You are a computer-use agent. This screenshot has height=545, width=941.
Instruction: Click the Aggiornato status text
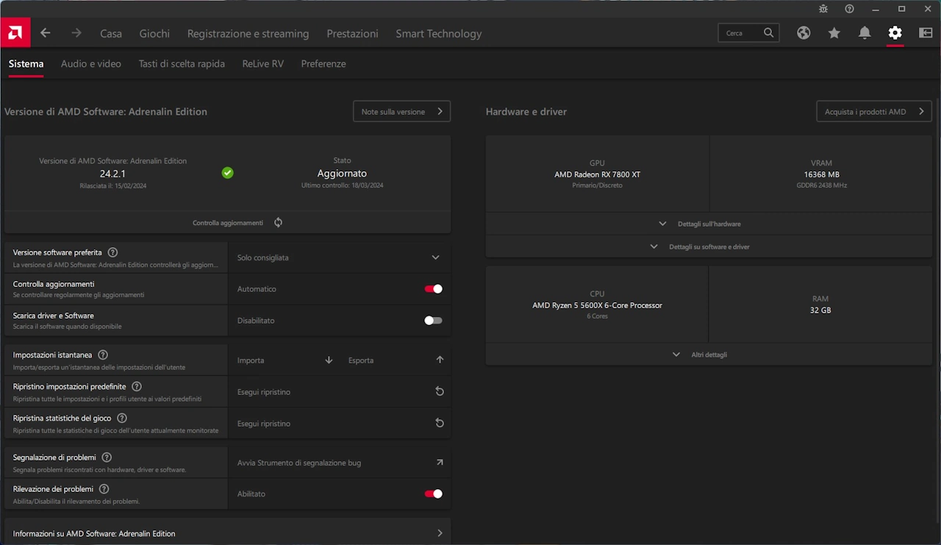[x=342, y=174]
